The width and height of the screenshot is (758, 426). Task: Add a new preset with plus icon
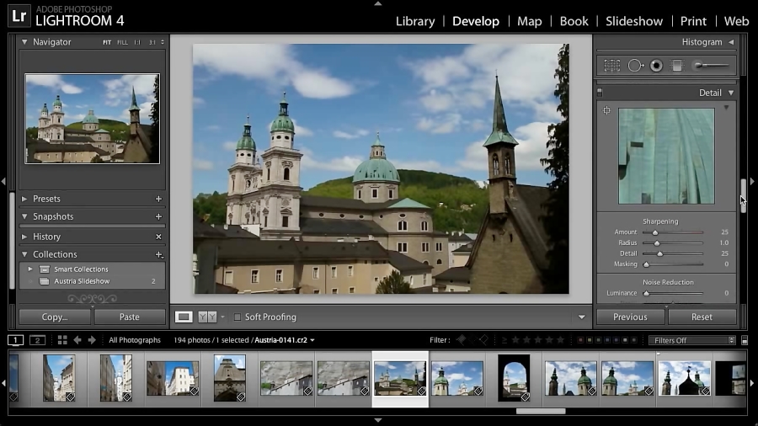[x=158, y=199]
